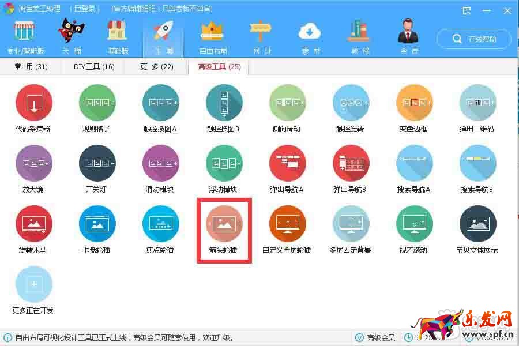The height and width of the screenshot is (346, 519).
Task: Select the 搜索导航B tool
Action: [x=477, y=163]
